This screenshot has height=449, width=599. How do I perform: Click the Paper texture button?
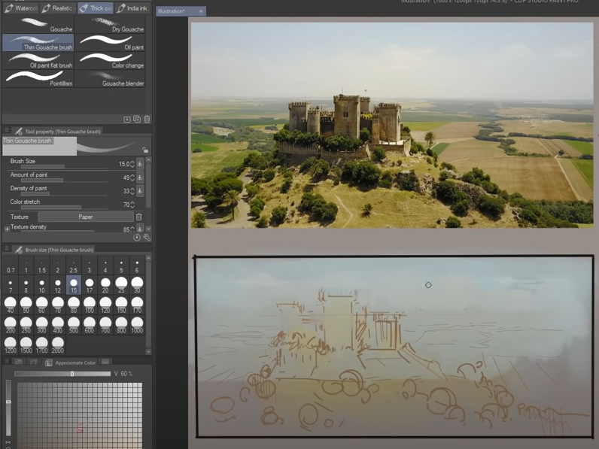tap(85, 217)
